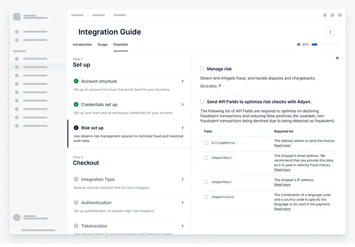Click the green check on Credentials set up

pos(76,105)
